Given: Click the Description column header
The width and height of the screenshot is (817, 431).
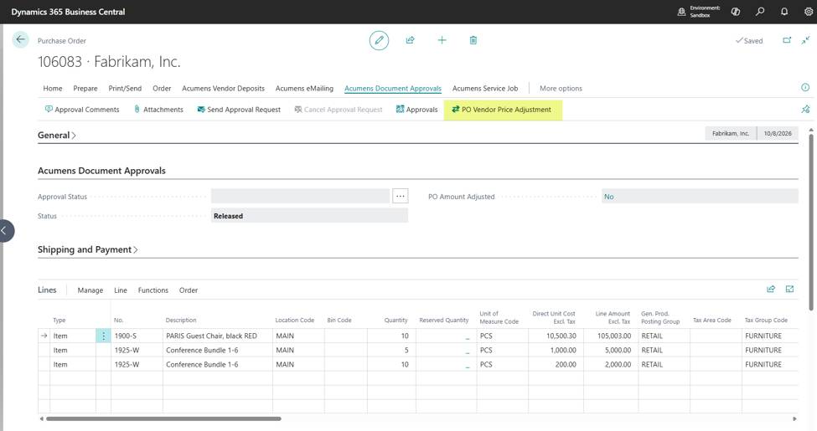Looking at the screenshot, I should point(181,321).
